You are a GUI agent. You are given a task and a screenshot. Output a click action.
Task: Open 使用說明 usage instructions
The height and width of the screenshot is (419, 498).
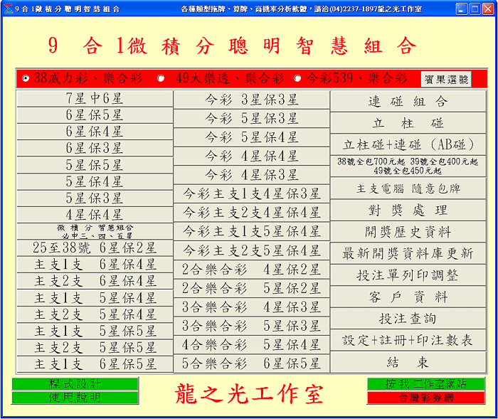tap(75, 398)
